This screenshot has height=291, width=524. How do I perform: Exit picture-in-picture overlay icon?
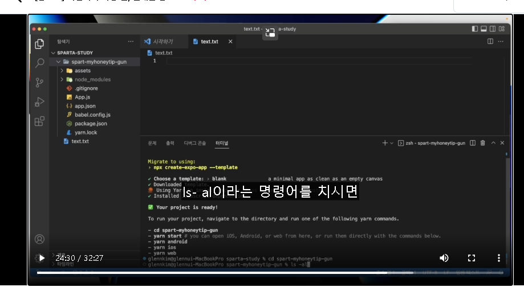[x=270, y=32]
